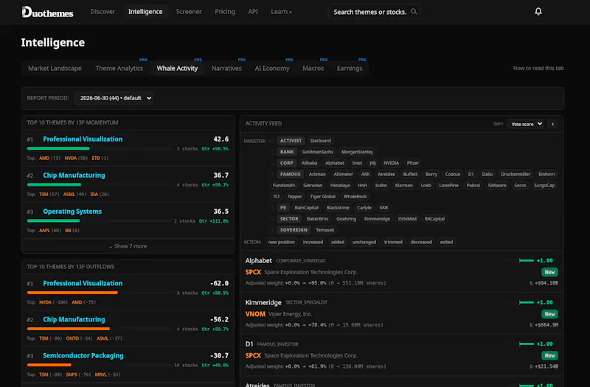590x387 pixels.
Task: Switch to Narratives tab
Action: [226, 69]
